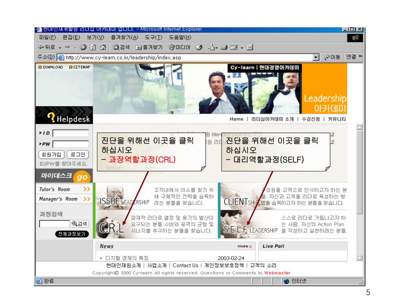This screenshot has height=304, width=405.
Task: Click the 회원가입 sign-up button
Action: pyautogui.click(x=51, y=155)
